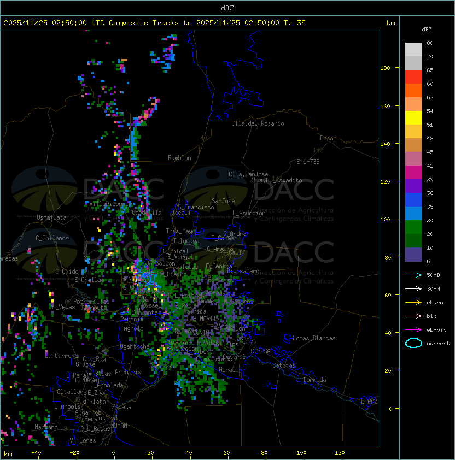Click the C_Guido label on the map
The image size is (455, 460).
point(67,272)
